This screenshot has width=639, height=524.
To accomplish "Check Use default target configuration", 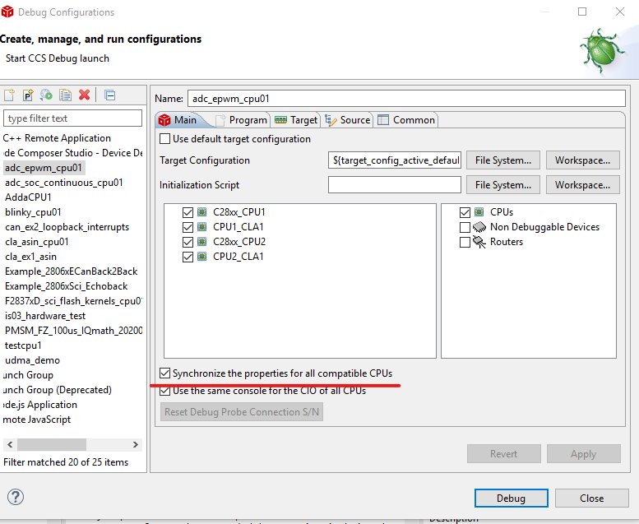I will [165, 139].
